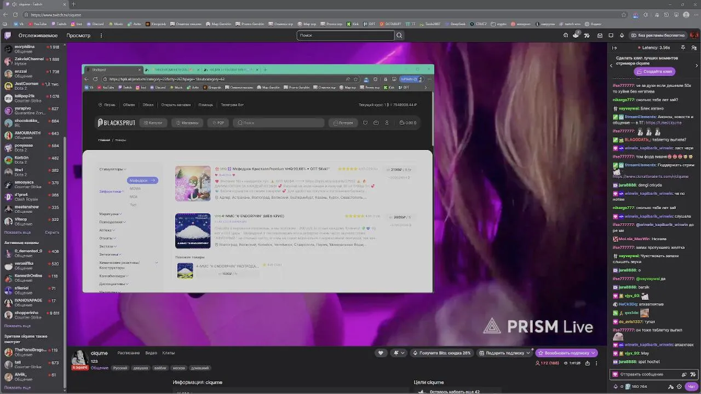Click the москва stream tag
Viewport: 701px width, 394px height.
(x=179, y=368)
